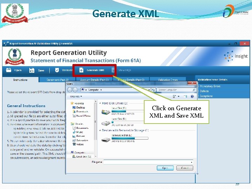
Task: Click the change view icon
Action: 174,97
